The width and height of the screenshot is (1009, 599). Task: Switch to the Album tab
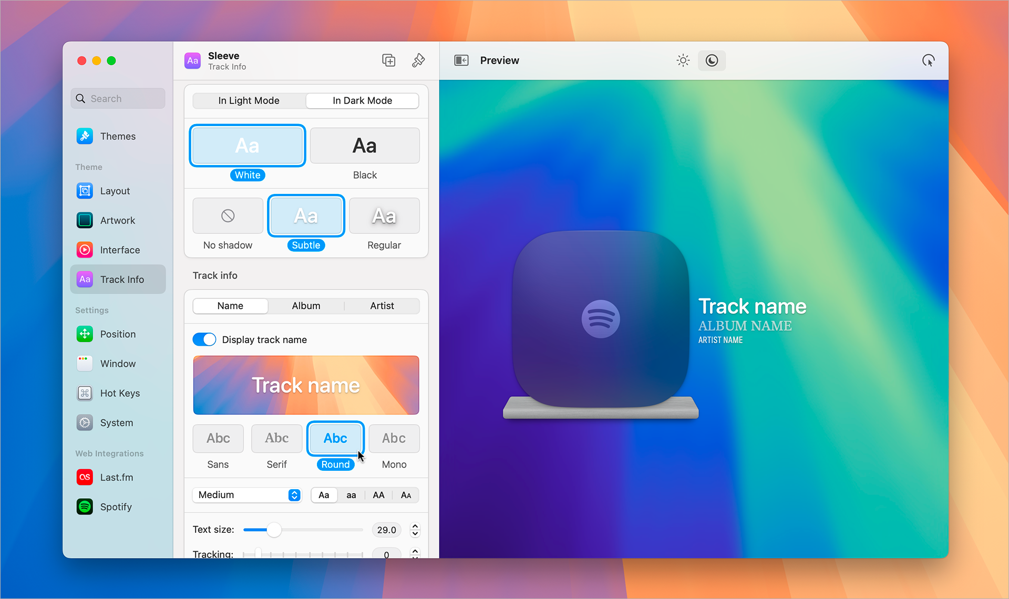306,306
